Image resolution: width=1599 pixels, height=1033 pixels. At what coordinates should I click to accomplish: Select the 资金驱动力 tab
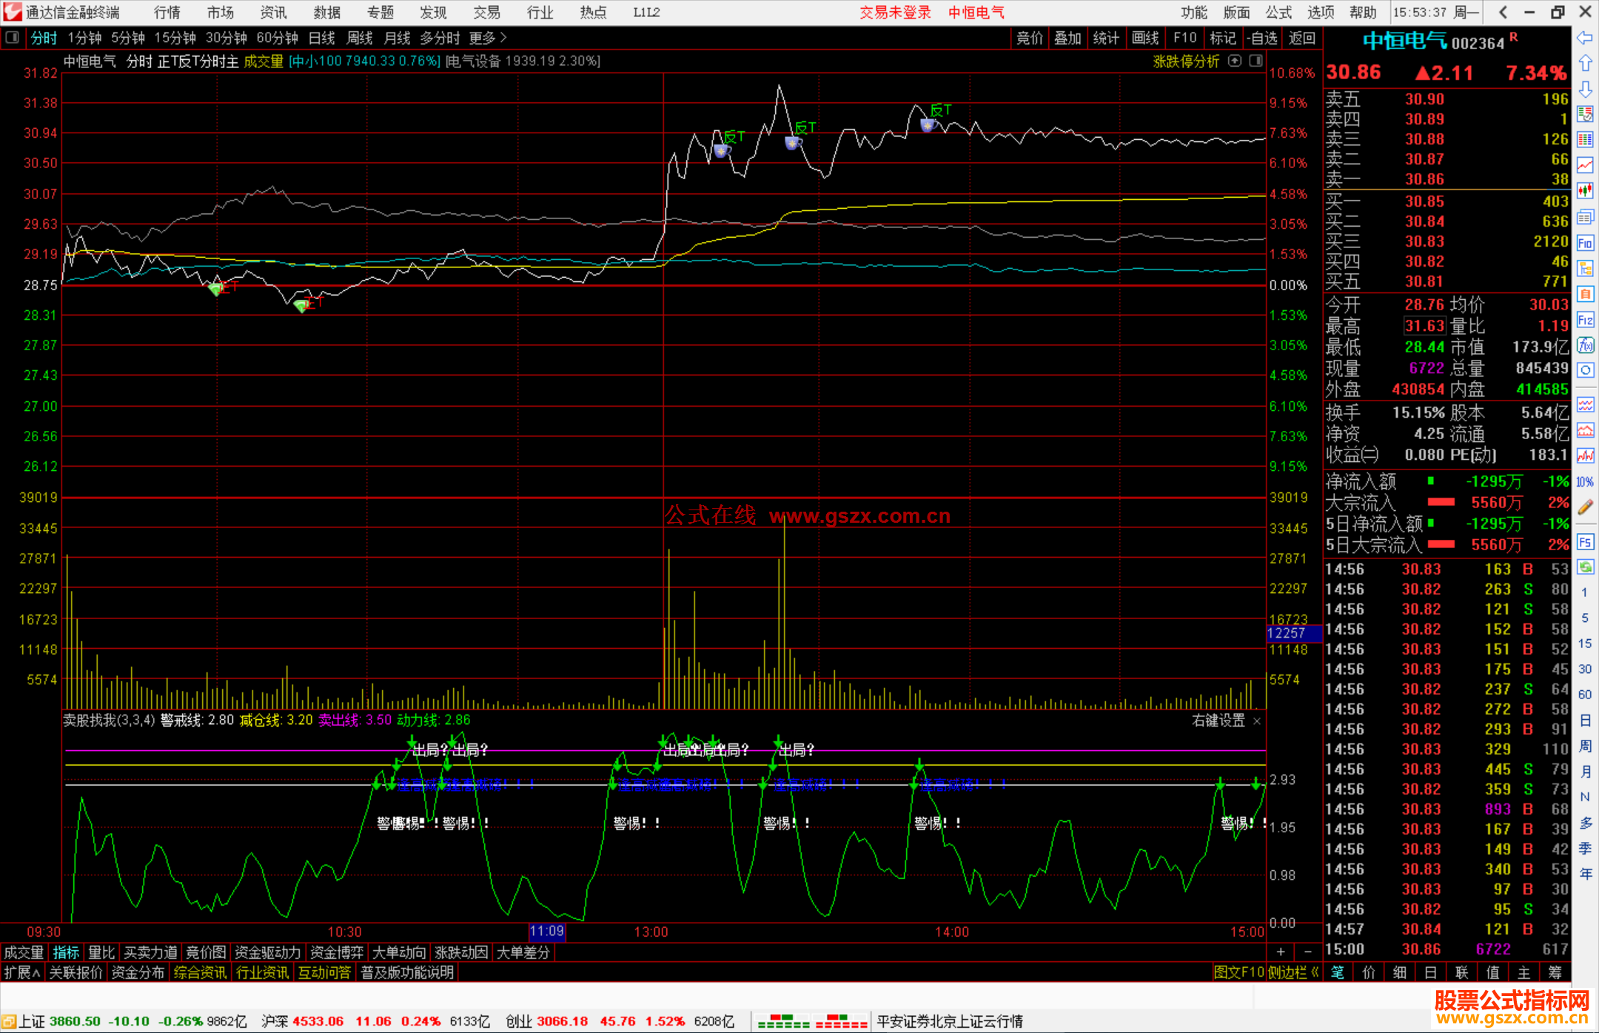pyautogui.click(x=267, y=952)
